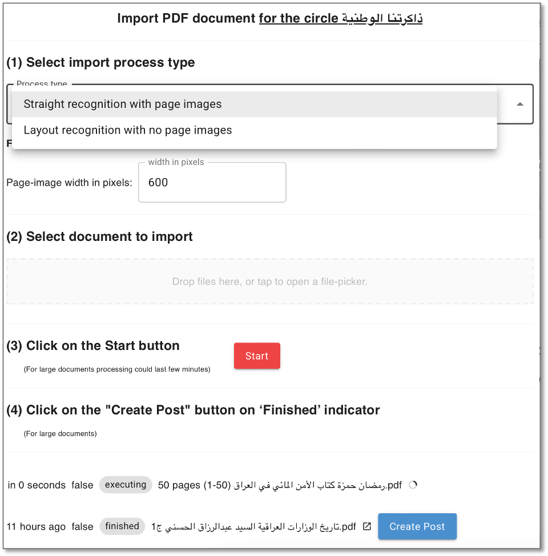Screen dimensions: 548x556
Task: Click the "Process type" field label
Action: coord(42,84)
